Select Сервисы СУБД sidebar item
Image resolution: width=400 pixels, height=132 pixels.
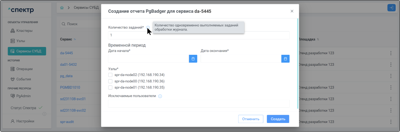click(x=27, y=51)
